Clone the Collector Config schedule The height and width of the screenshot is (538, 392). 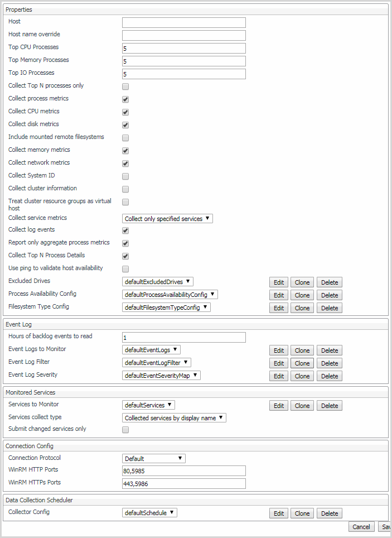tap(302, 513)
